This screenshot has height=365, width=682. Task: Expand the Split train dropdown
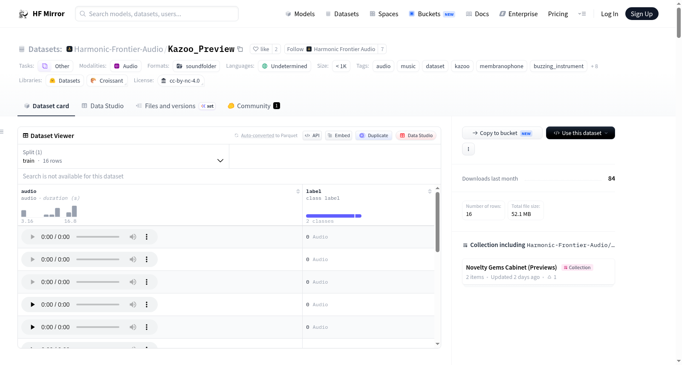123,156
